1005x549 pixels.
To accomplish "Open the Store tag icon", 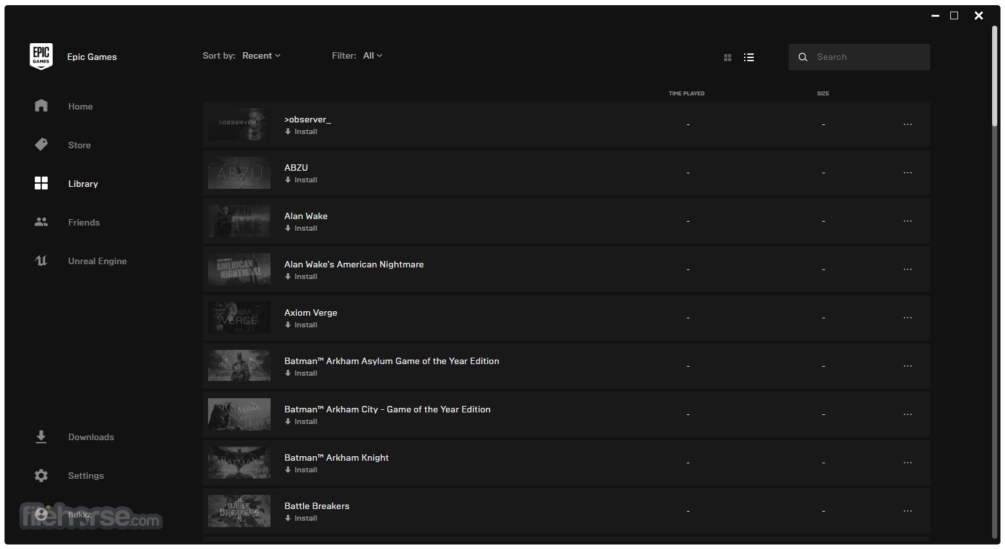I will (41, 144).
